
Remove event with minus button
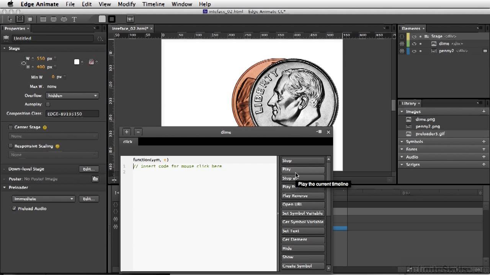point(138,132)
